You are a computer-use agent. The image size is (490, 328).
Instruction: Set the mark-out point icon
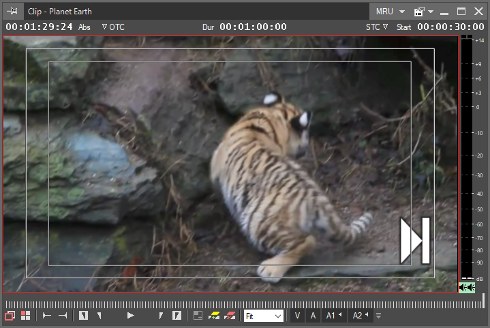tap(177, 316)
